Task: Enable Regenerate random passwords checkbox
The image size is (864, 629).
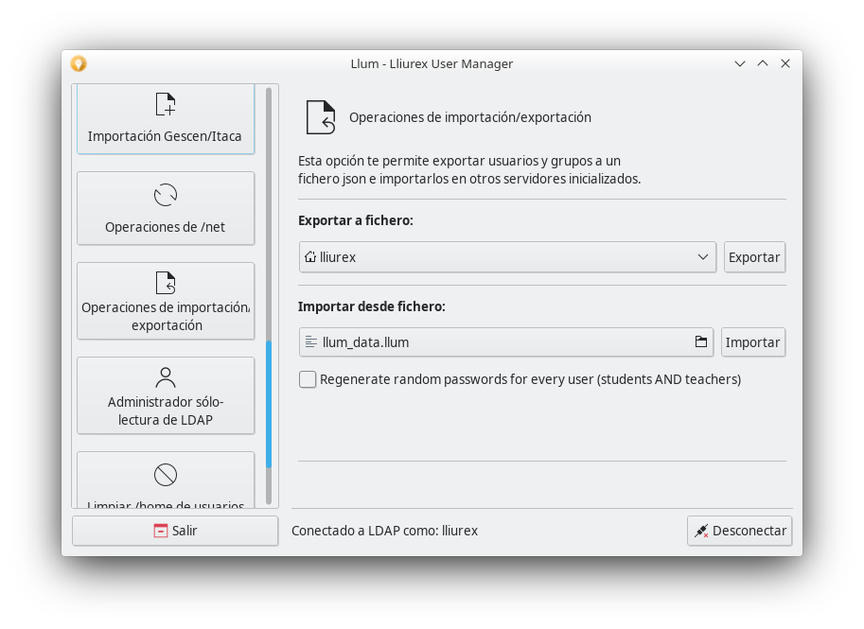Action: pos(308,379)
